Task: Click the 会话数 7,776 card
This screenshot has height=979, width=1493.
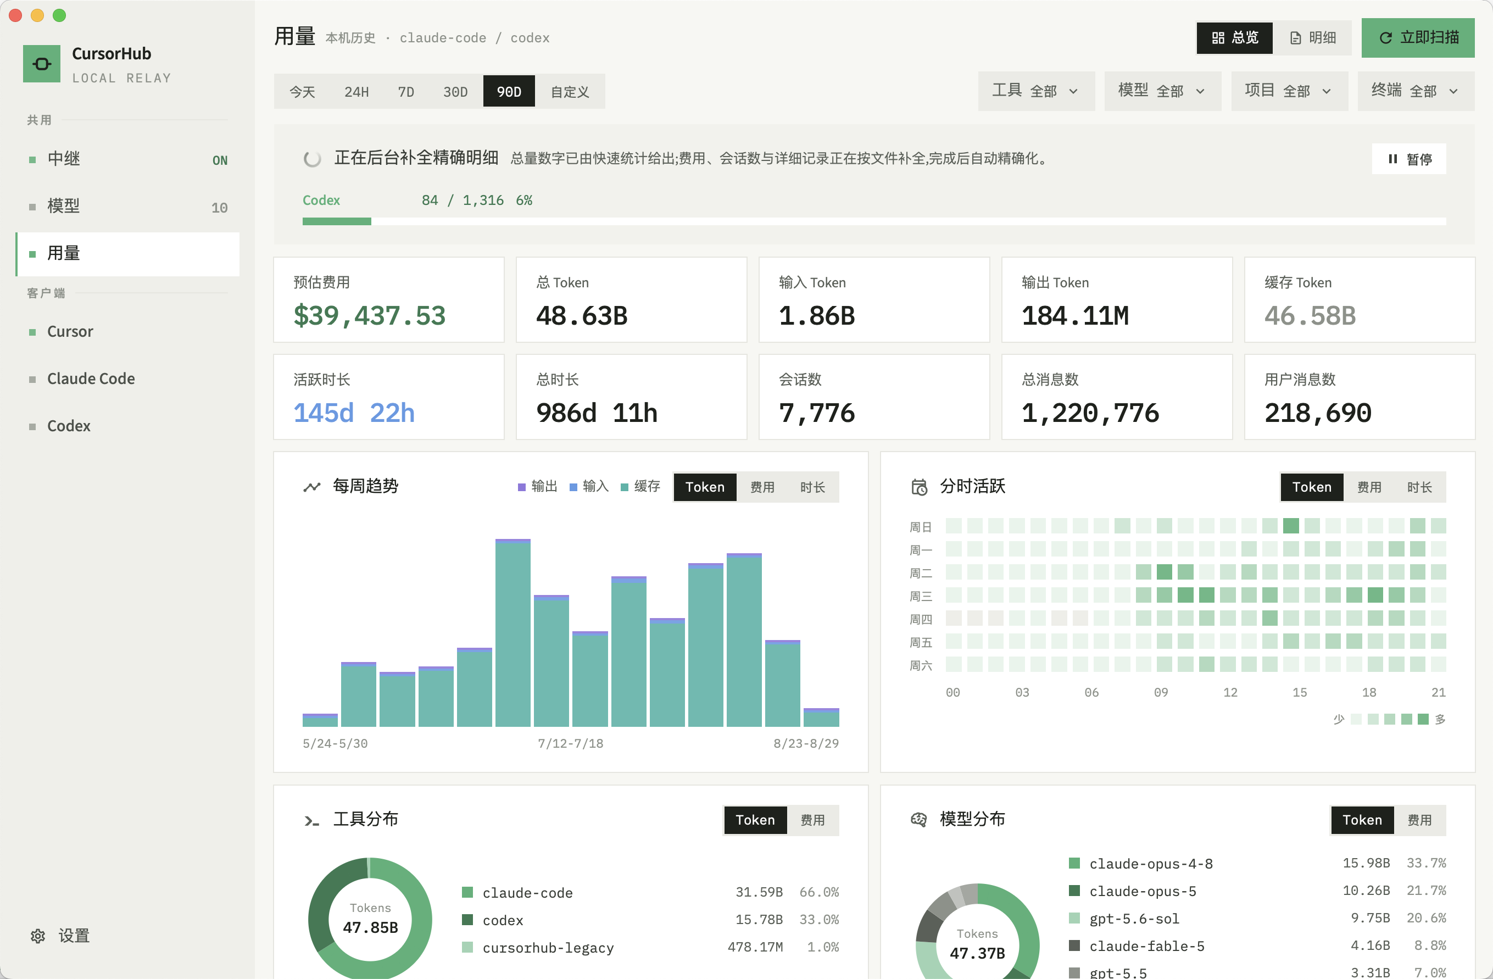Action: click(874, 397)
